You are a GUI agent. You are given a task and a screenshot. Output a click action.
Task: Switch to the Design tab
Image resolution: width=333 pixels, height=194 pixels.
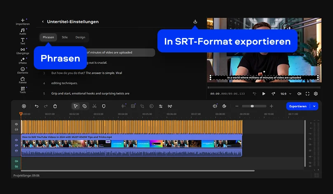(80, 37)
